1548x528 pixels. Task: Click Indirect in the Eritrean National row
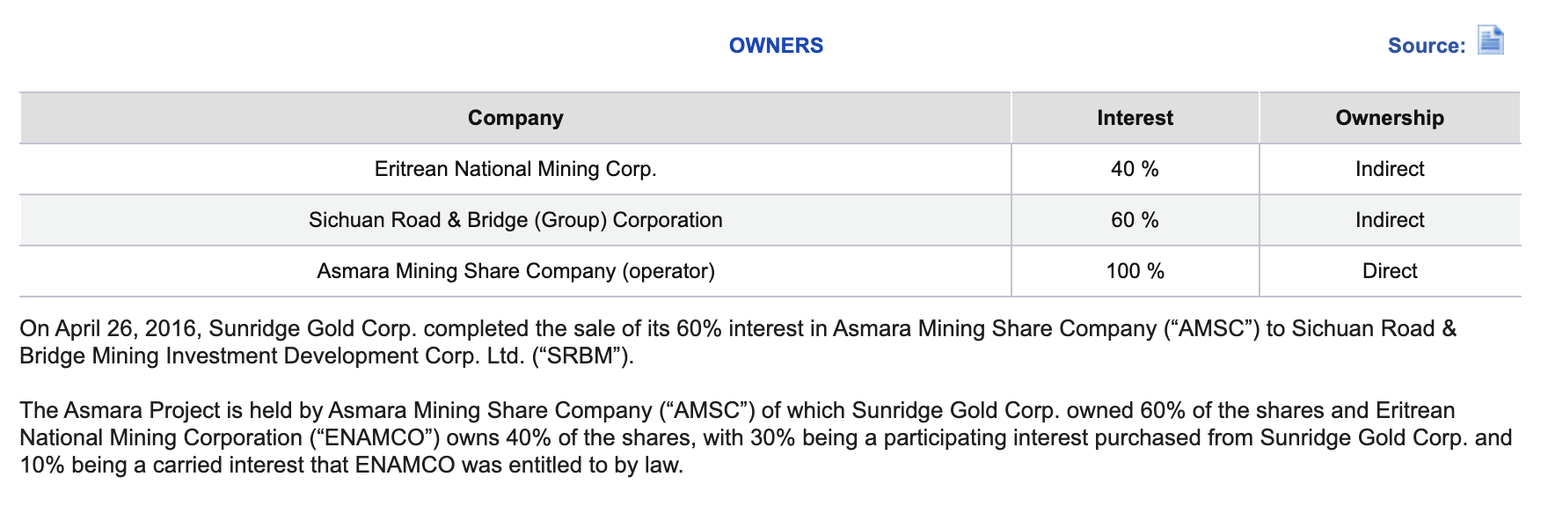(x=1389, y=169)
